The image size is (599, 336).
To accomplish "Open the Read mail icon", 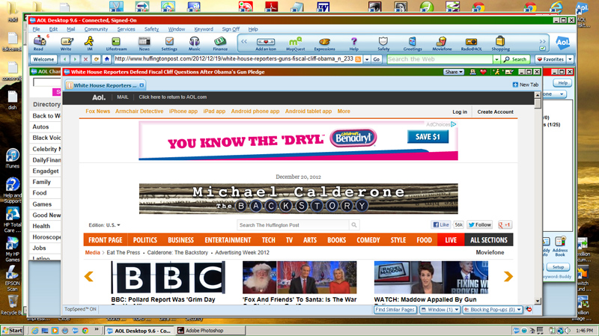I will [39, 43].
